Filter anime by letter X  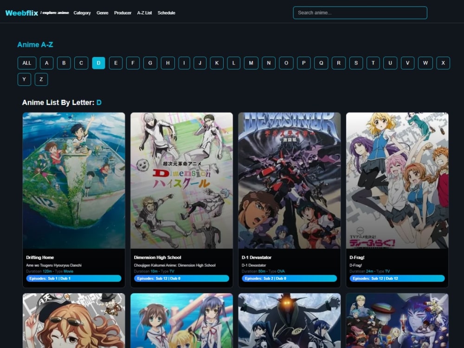coord(443,63)
